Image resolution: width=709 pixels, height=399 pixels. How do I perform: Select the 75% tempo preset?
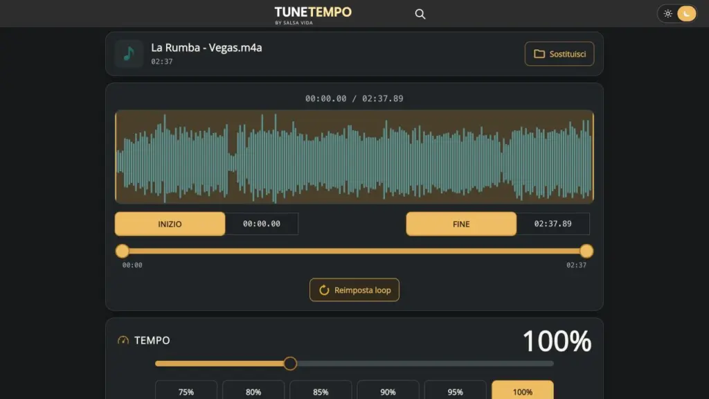pyautogui.click(x=186, y=391)
